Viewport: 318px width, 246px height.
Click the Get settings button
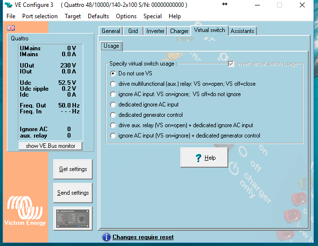pos(73,169)
